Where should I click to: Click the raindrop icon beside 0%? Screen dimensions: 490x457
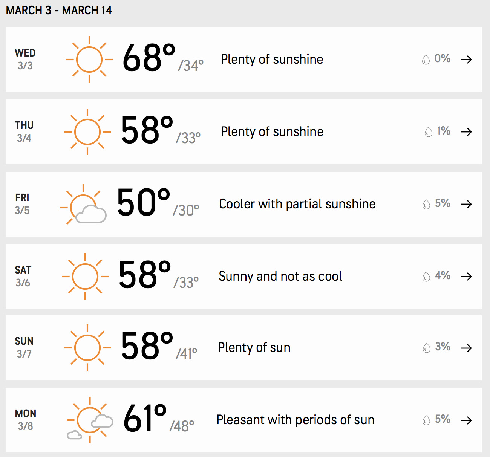click(426, 60)
